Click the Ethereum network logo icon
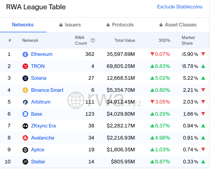The width and height of the screenshot is (210, 169). click(x=25, y=54)
